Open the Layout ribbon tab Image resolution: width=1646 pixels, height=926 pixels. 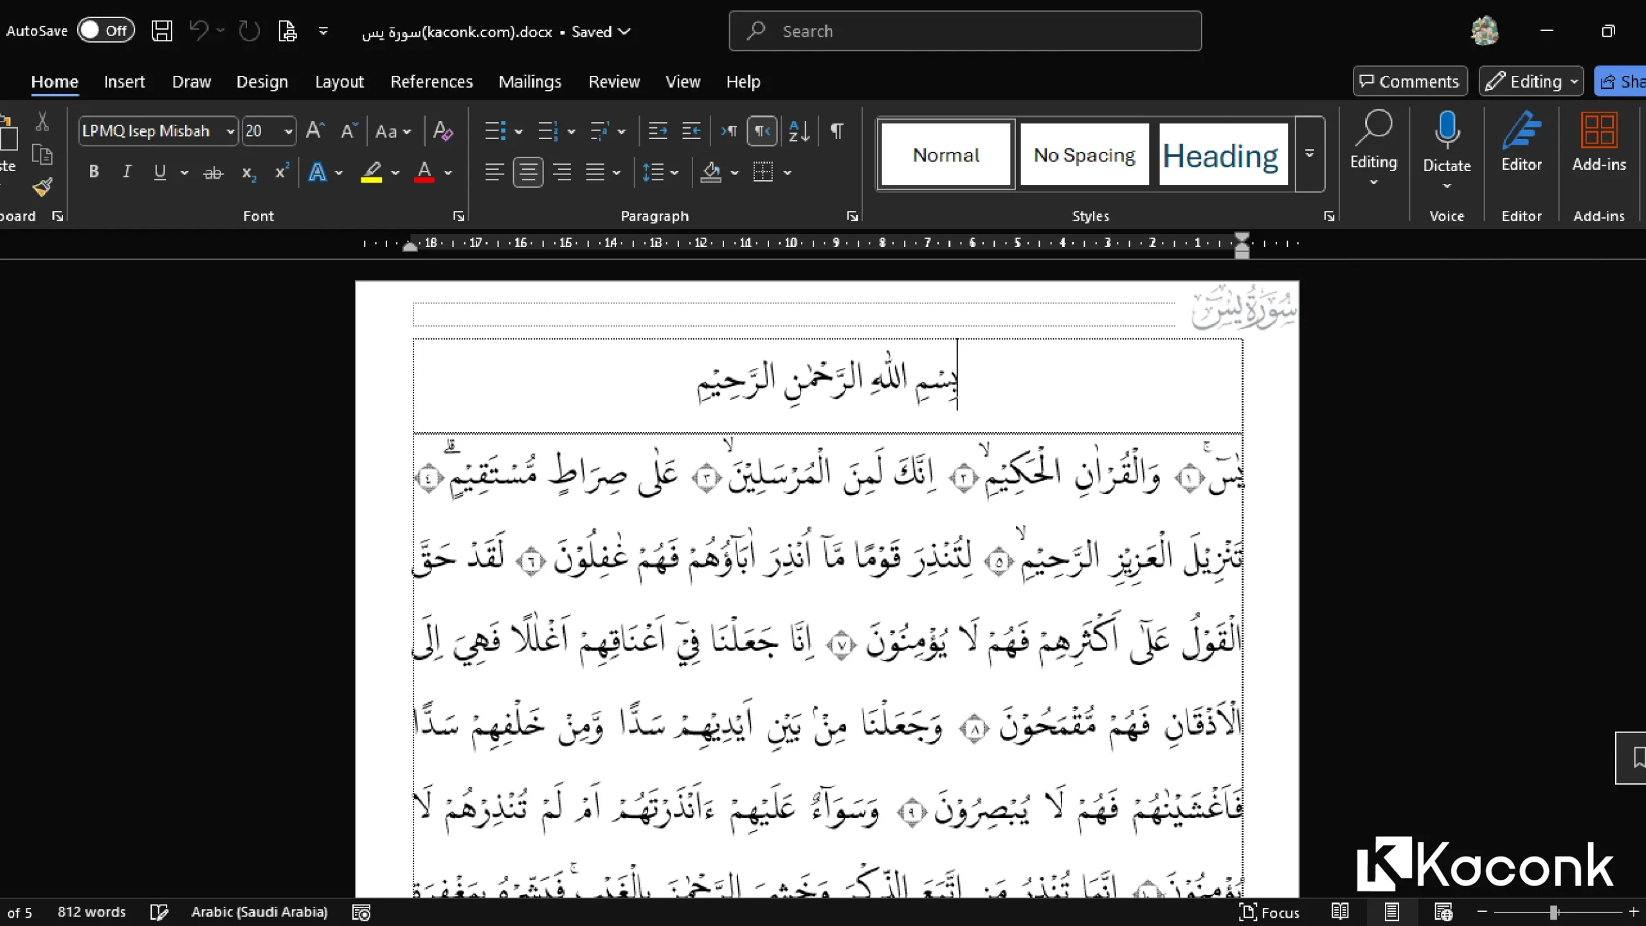(x=339, y=82)
